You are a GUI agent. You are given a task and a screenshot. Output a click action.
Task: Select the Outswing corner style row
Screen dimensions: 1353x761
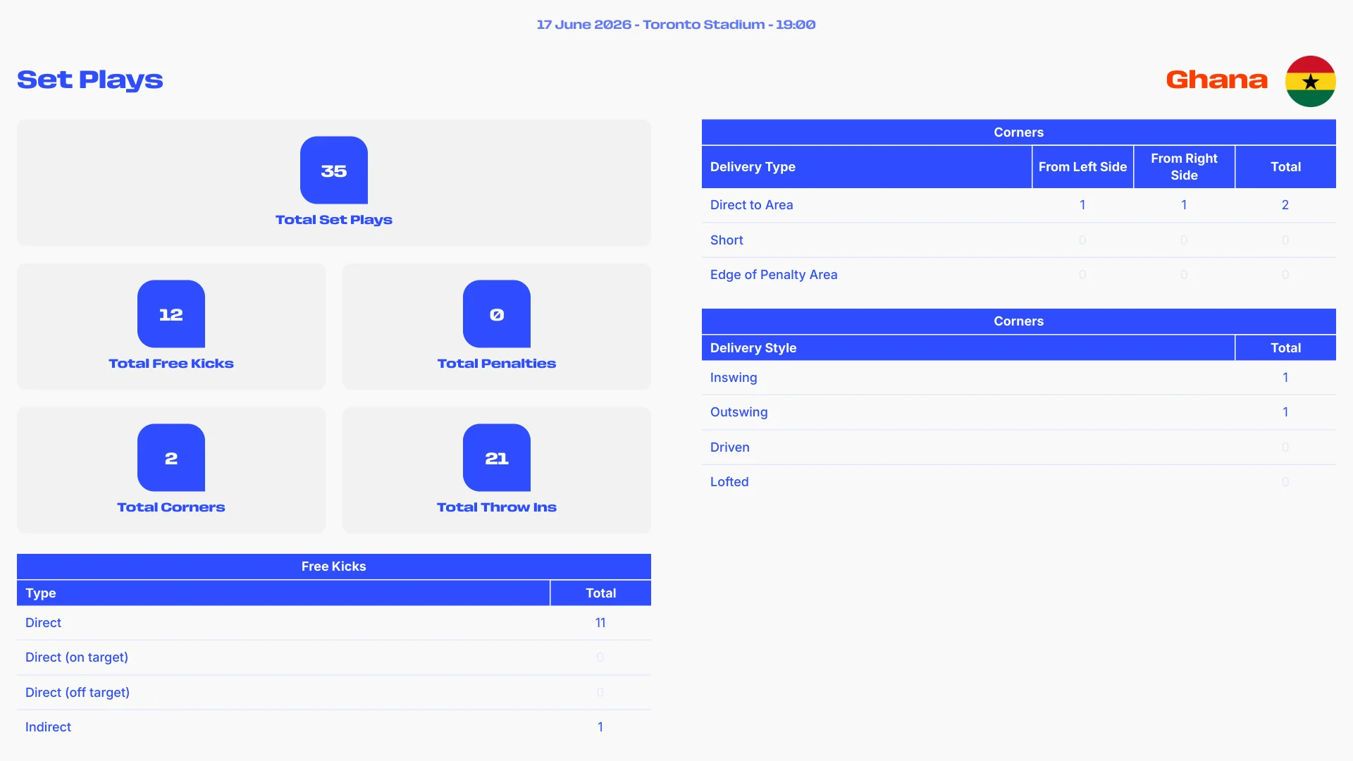point(1019,412)
